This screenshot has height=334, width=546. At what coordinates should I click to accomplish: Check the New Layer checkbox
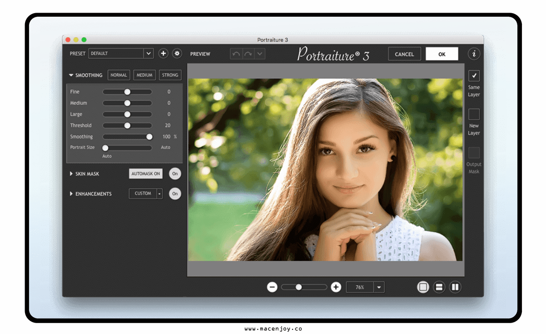pos(474,114)
